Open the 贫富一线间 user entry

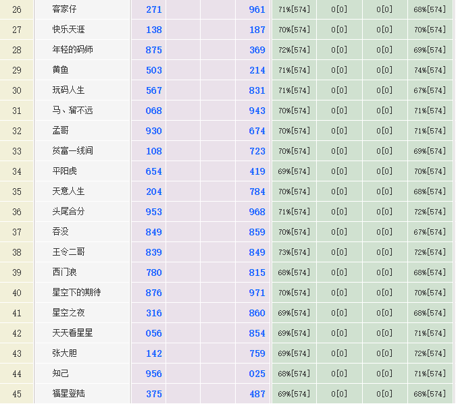73,151
